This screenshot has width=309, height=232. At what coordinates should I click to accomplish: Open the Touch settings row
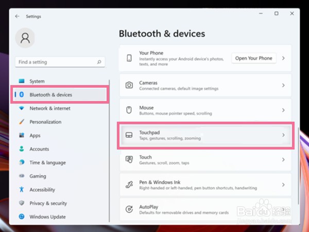[205, 160]
